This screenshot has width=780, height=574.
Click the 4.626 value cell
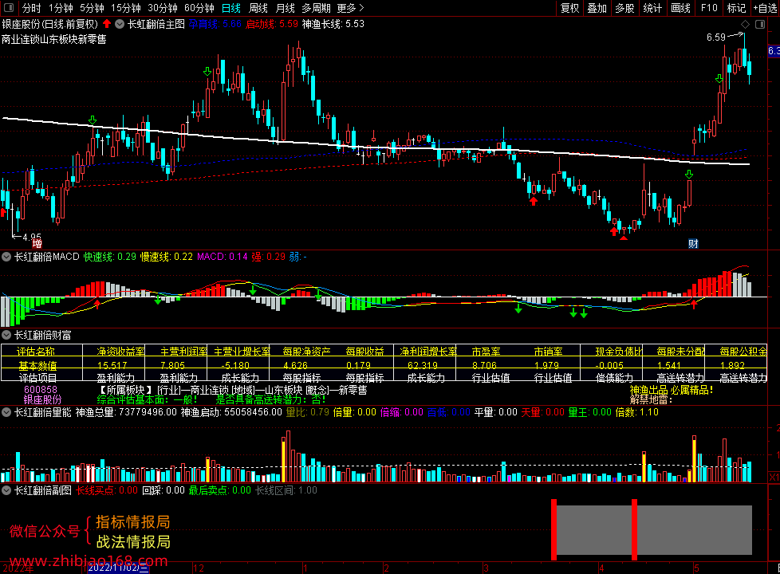tap(295, 365)
